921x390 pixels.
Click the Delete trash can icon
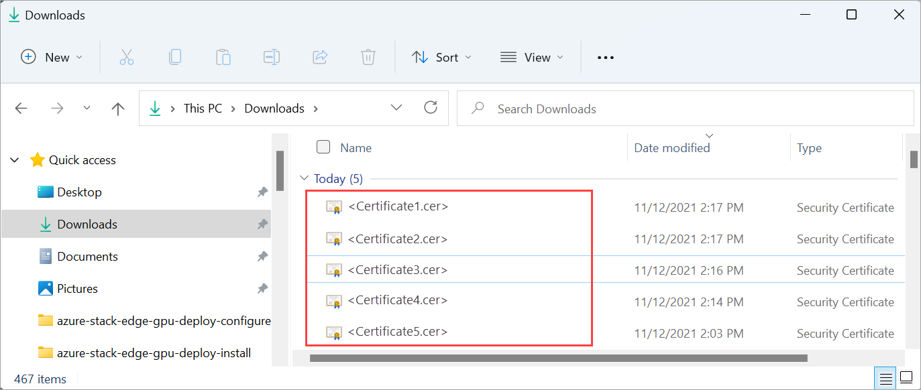coord(368,58)
